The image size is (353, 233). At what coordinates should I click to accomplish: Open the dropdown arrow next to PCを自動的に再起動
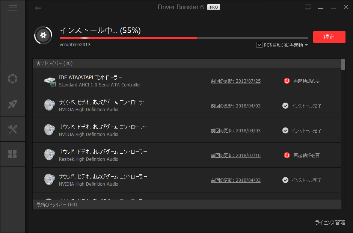306,45
